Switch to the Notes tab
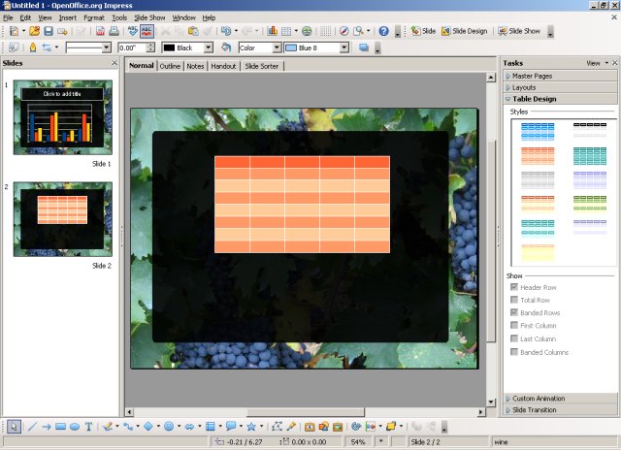 coord(195,66)
